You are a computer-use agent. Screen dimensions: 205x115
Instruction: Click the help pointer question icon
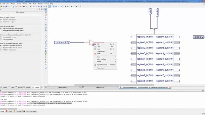(68, 6)
